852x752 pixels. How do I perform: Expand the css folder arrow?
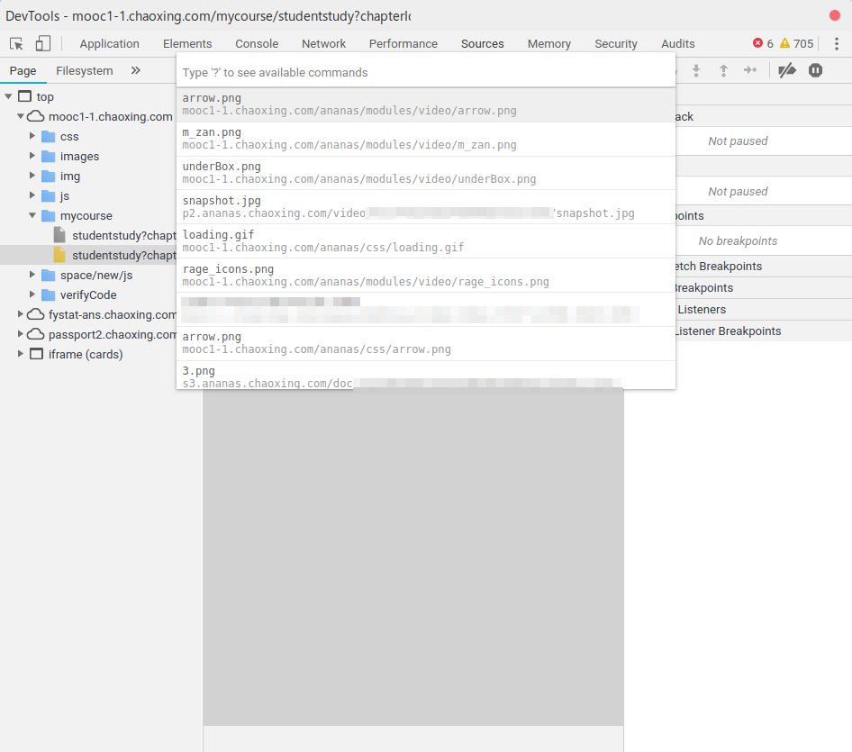[32, 136]
